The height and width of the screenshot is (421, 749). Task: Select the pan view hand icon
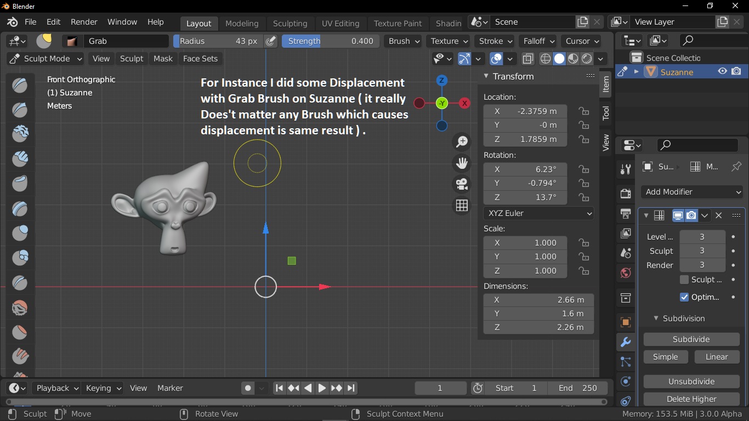(x=462, y=163)
